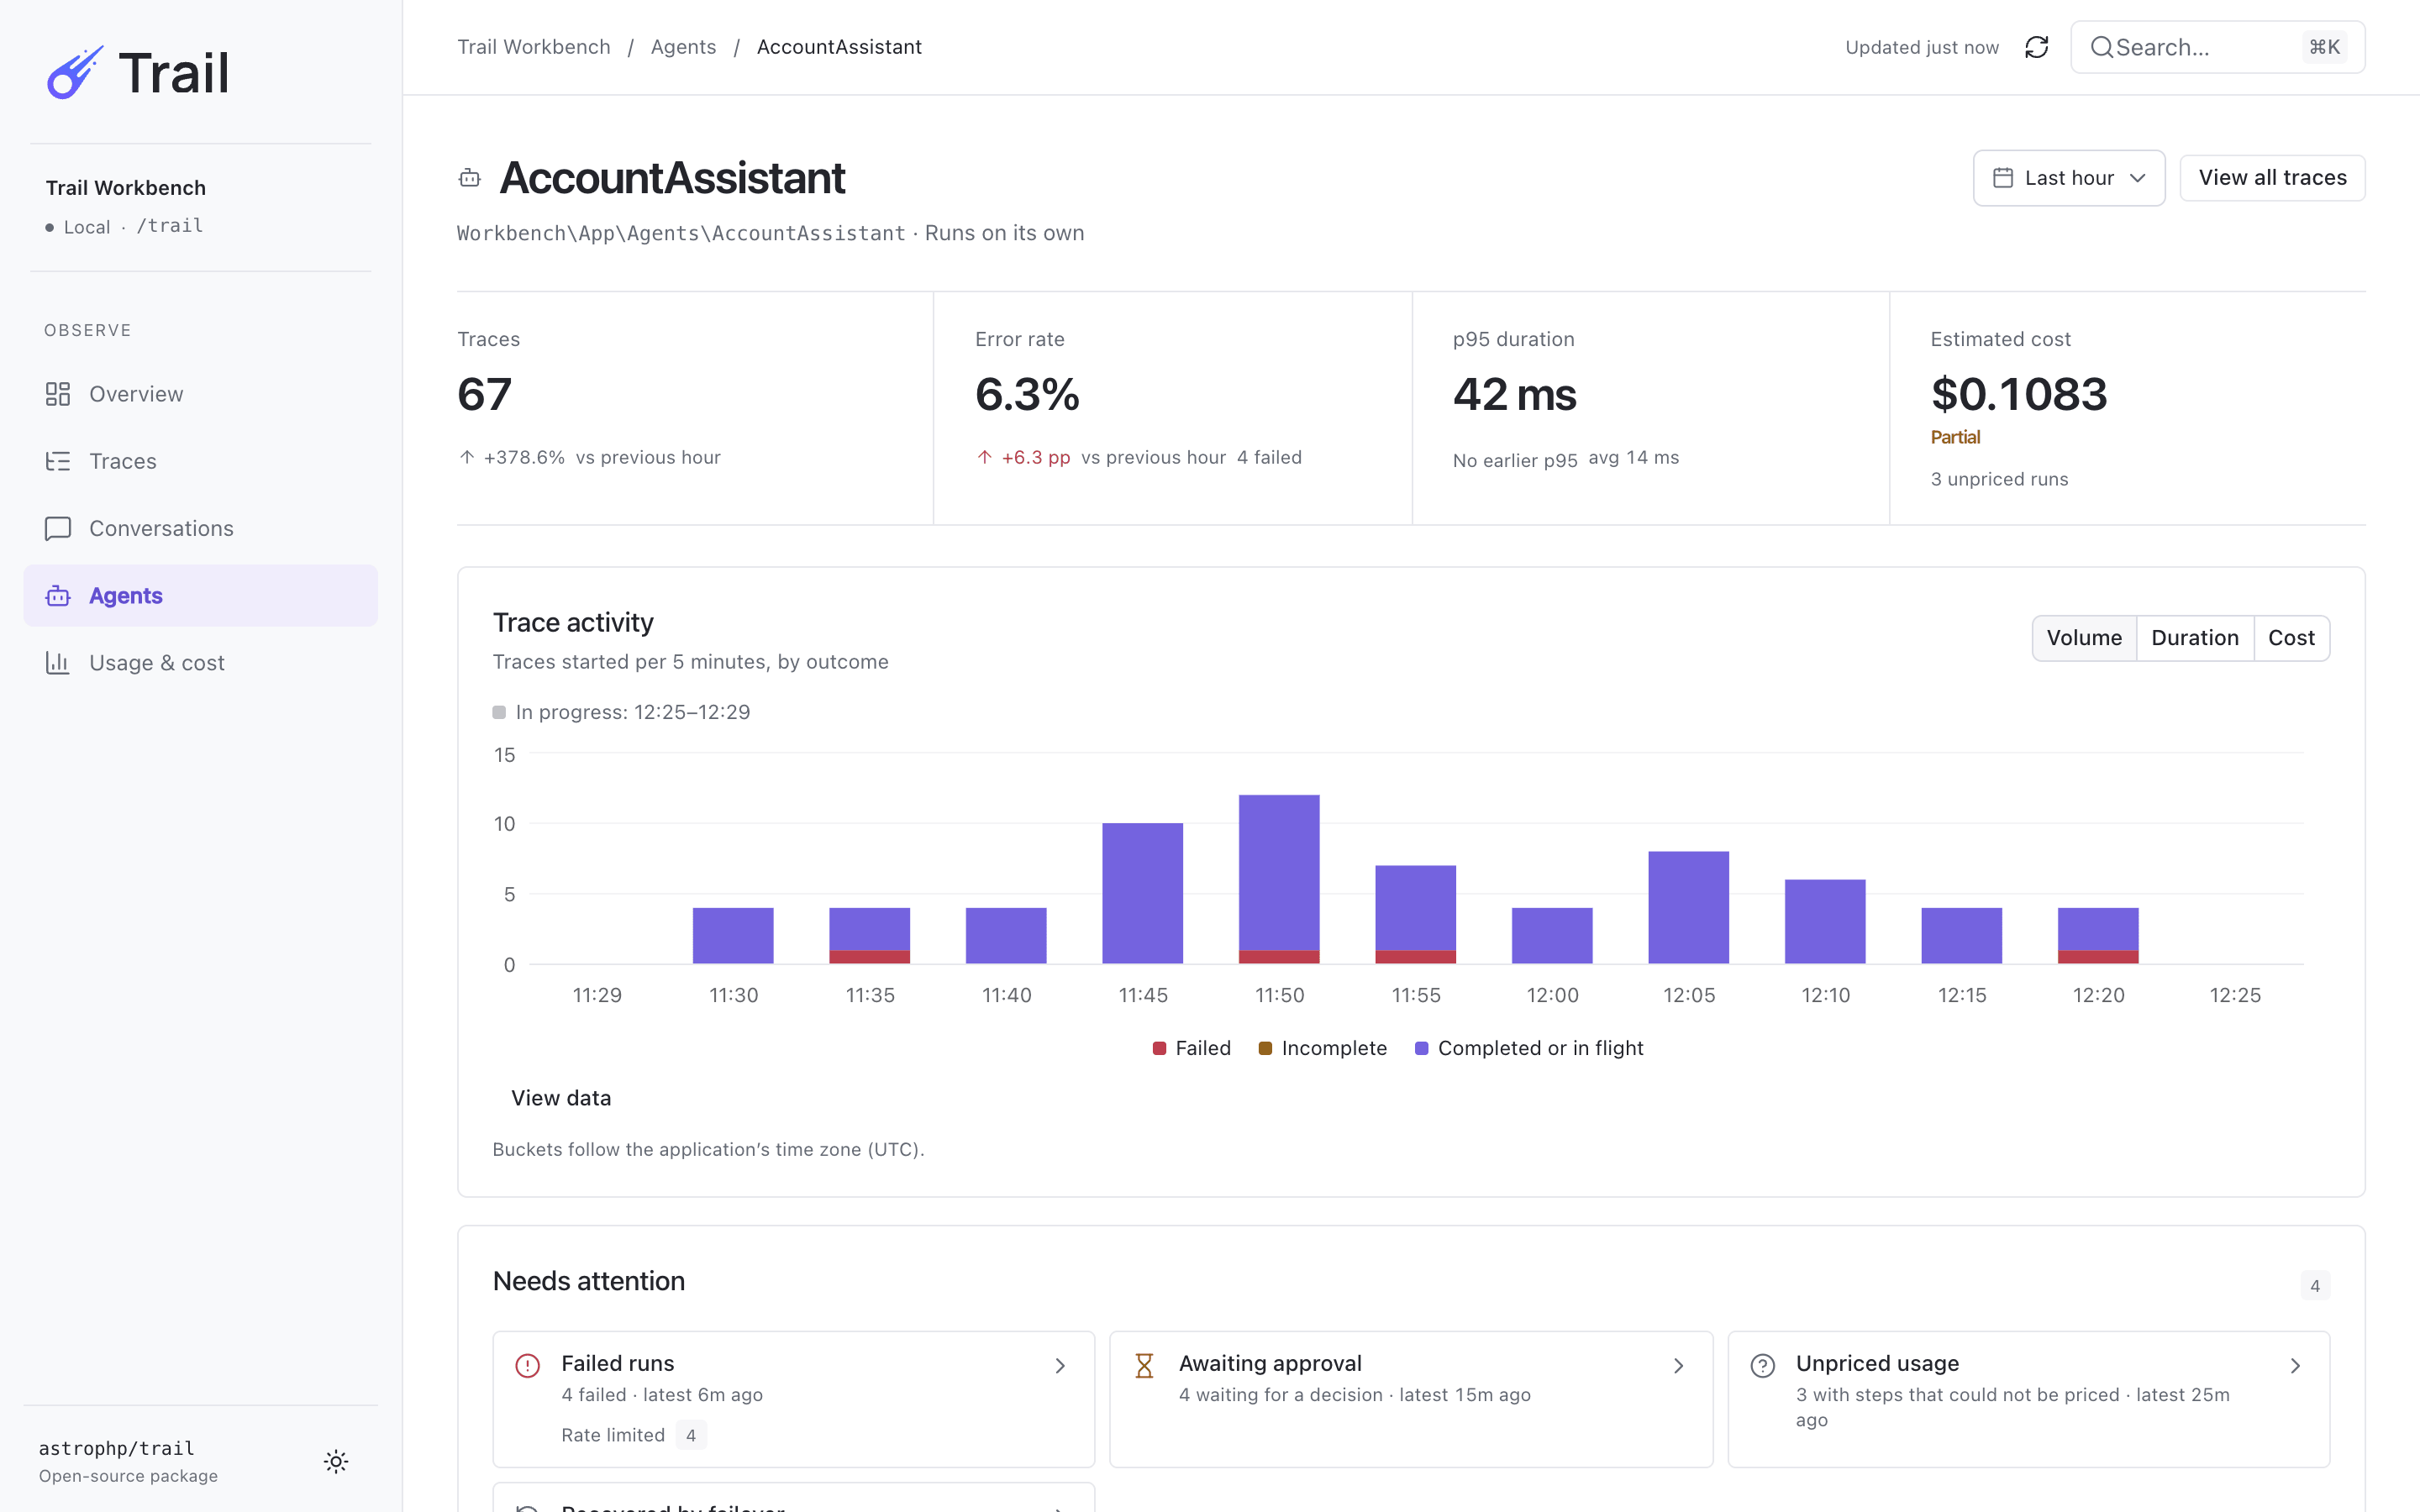Click Trail Workbench breadcrumb link

point(534,47)
